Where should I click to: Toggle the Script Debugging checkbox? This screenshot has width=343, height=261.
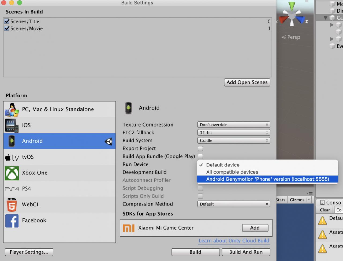pyautogui.click(x=200, y=188)
